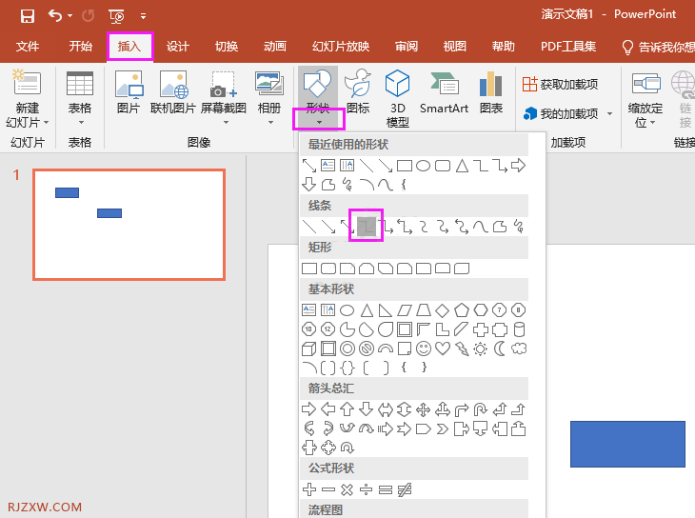Switch to the 切换 tab

[x=227, y=46]
